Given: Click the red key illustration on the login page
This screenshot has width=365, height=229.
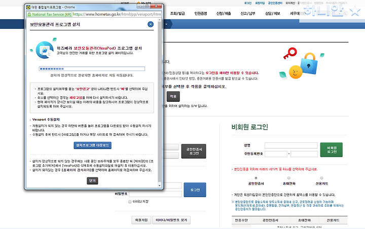Looking at the screenshot, I should (290, 53).
